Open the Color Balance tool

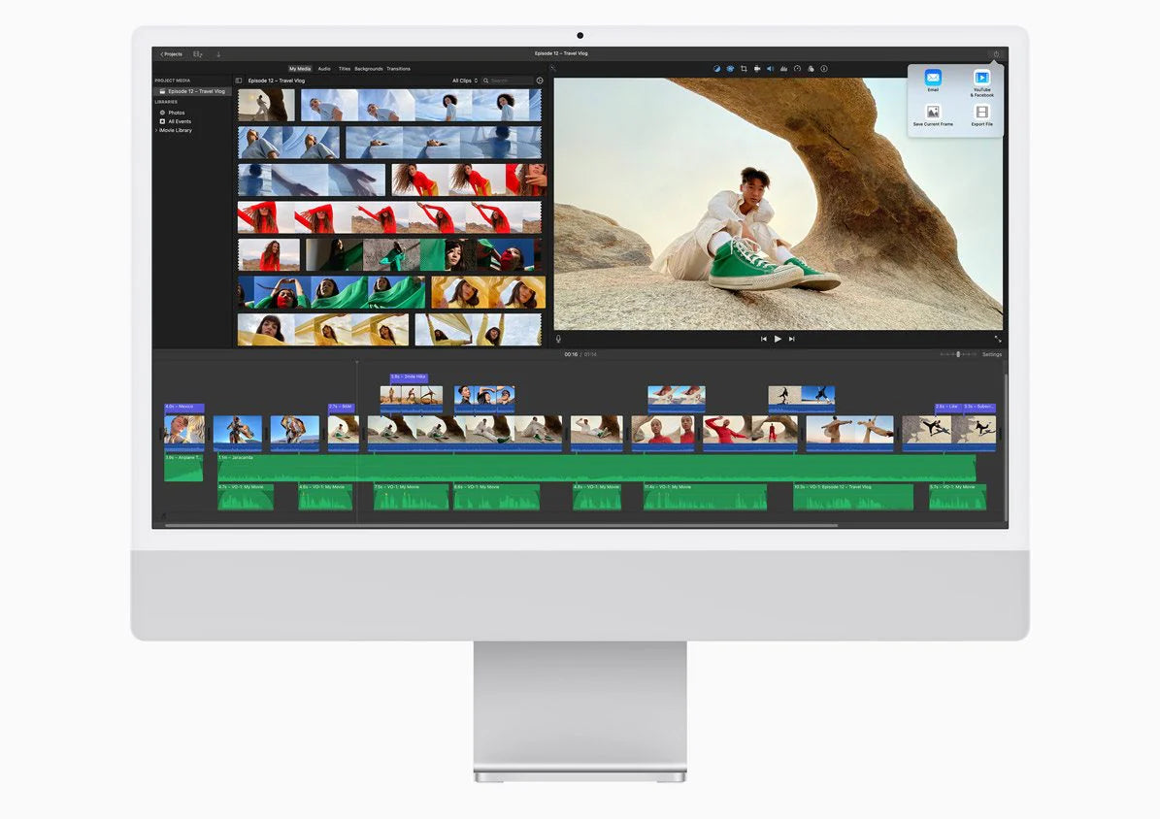pos(716,69)
